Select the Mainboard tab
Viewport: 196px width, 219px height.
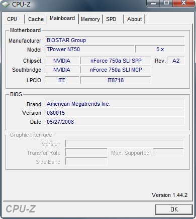pos(62,19)
